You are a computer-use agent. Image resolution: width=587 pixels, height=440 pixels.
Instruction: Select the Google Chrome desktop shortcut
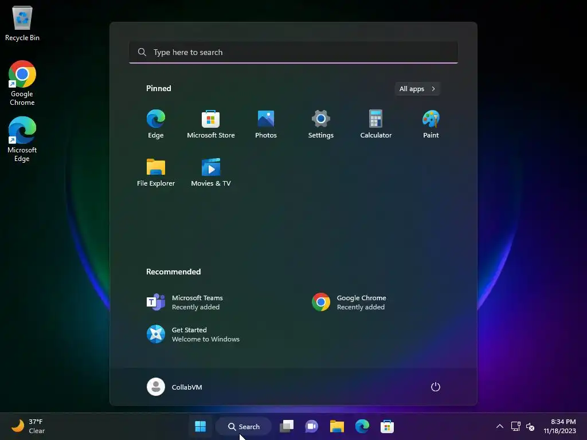point(22,83)
